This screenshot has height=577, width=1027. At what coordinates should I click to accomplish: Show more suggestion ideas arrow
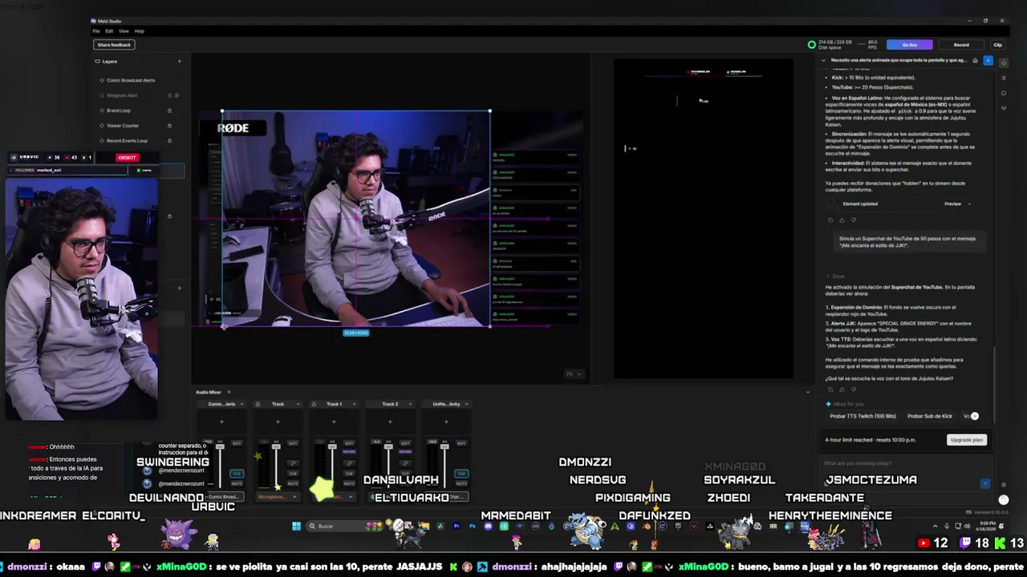click(x=975, y=416)
